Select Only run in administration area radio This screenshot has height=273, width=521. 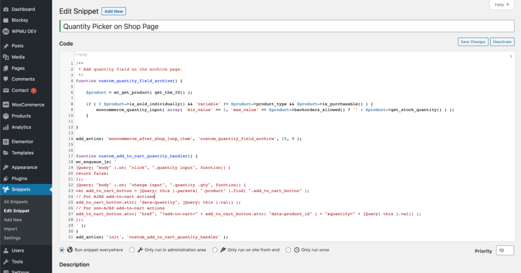132,250
